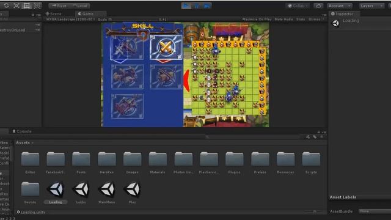Open the Console tab
391x220 pixels.
[x=22, y=131]
